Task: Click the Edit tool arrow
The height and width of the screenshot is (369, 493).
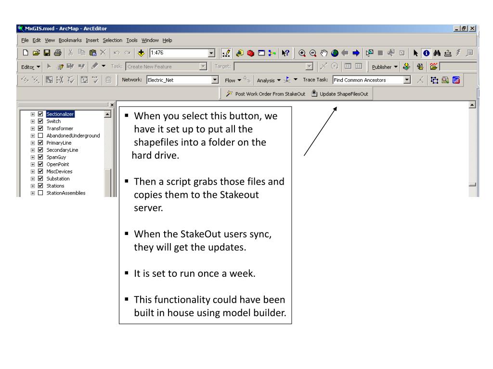Action: (x=49, y=66)
